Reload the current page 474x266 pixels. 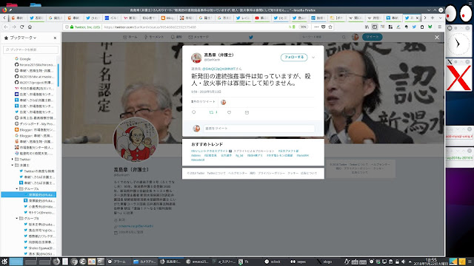coord(21,27)
